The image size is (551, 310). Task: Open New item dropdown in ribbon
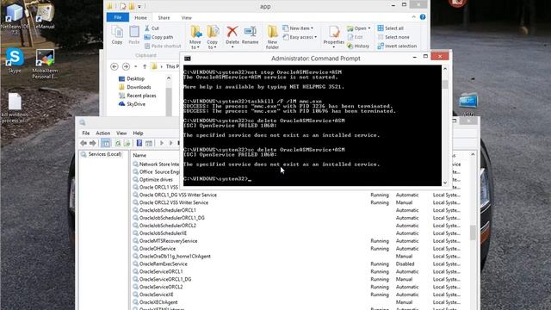[x=298, y=28]
